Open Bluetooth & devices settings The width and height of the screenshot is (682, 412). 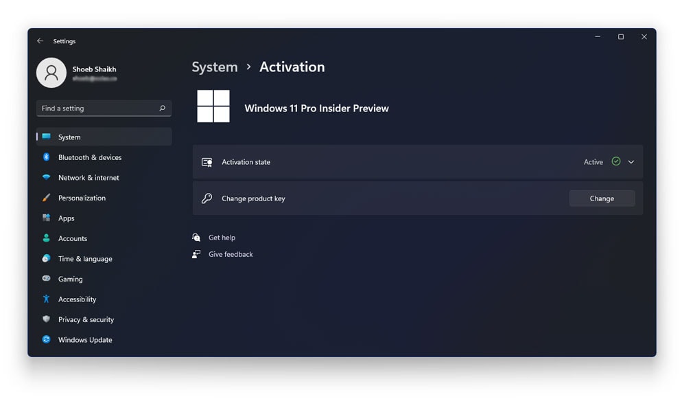104,157
